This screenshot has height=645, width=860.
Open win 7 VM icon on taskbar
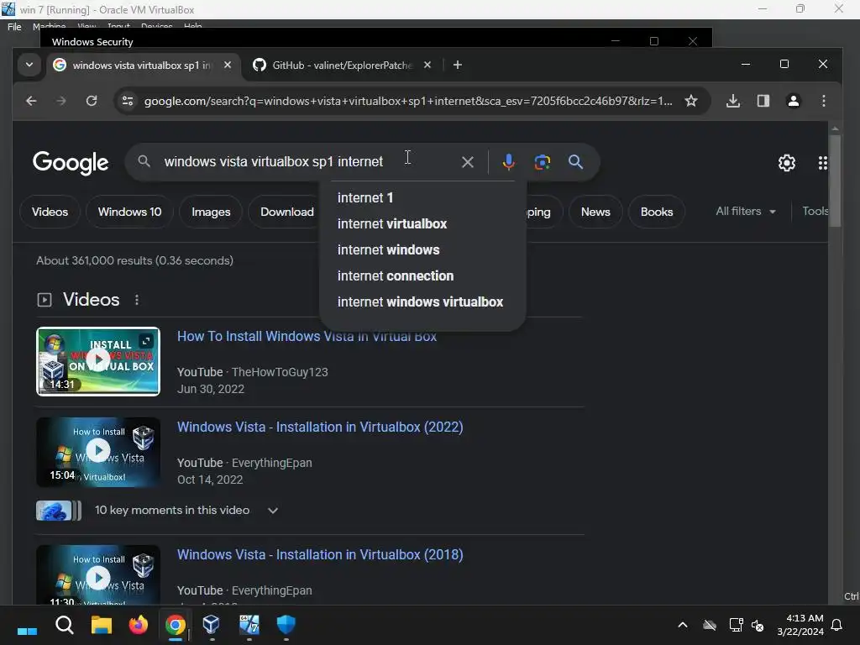click(x=249, y=625)
